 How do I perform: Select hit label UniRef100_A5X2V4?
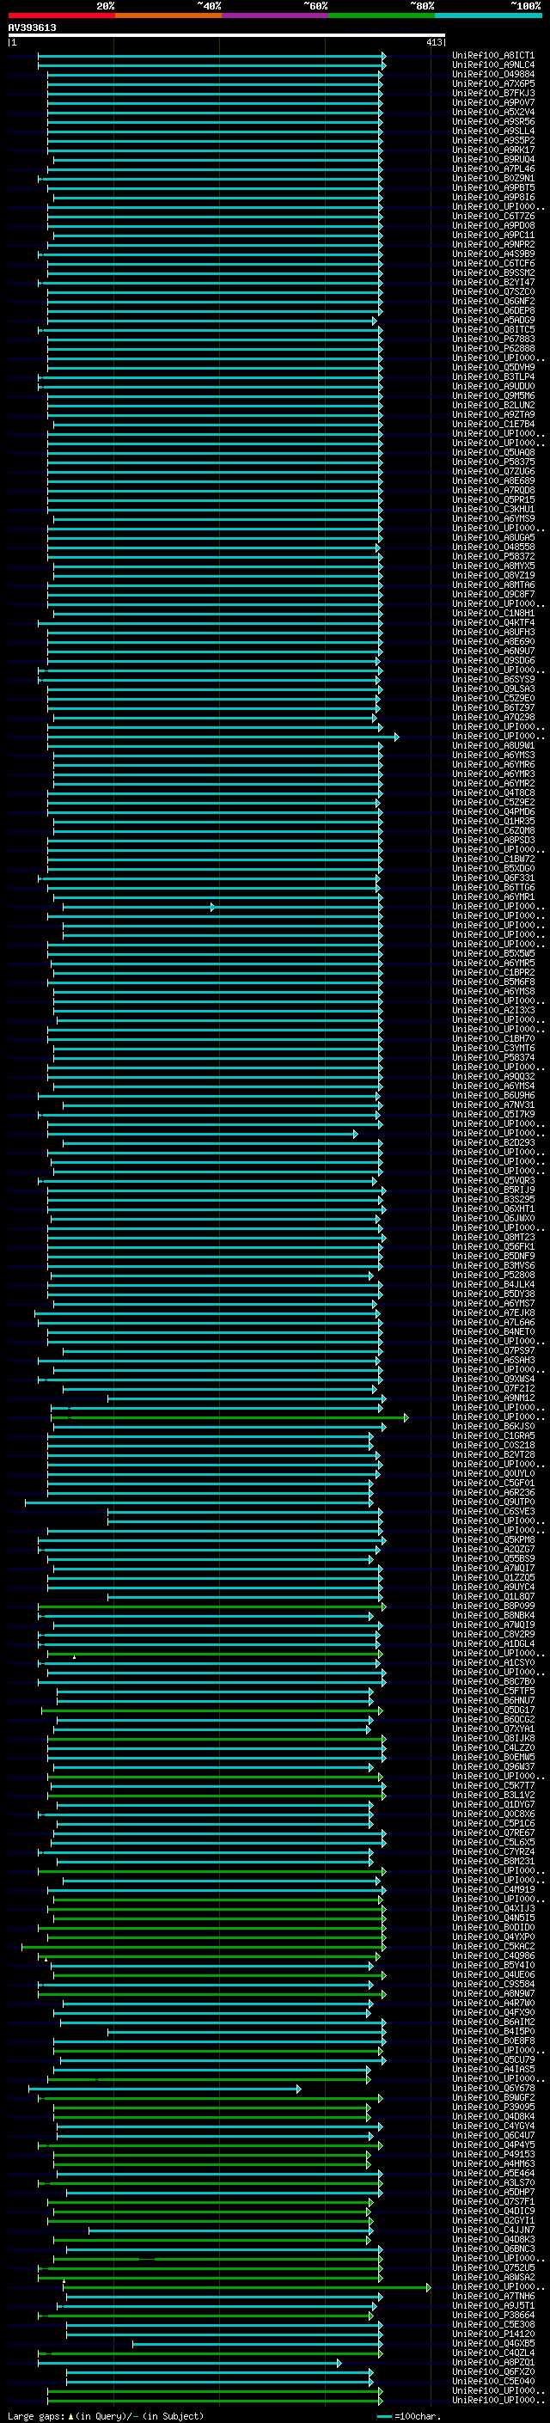[493, 112]
